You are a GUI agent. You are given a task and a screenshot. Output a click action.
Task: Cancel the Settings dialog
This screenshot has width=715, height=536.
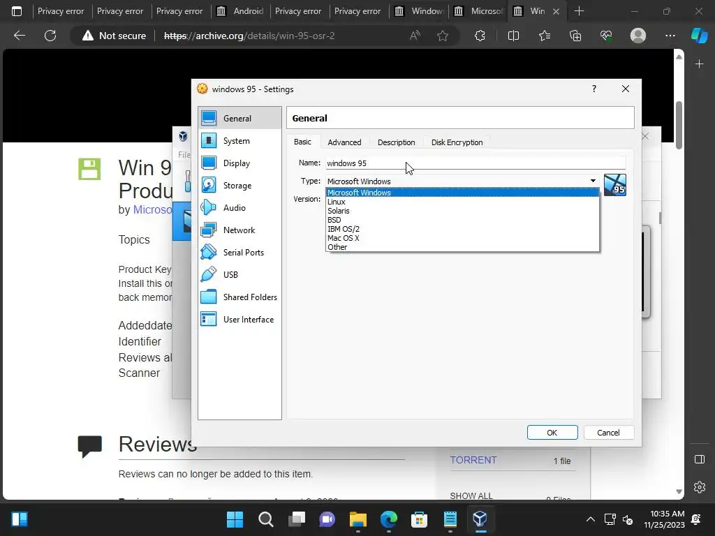point(608,433)
